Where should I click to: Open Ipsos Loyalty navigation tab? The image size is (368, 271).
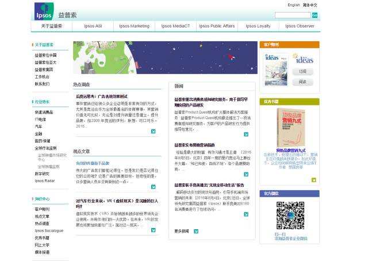258,26
